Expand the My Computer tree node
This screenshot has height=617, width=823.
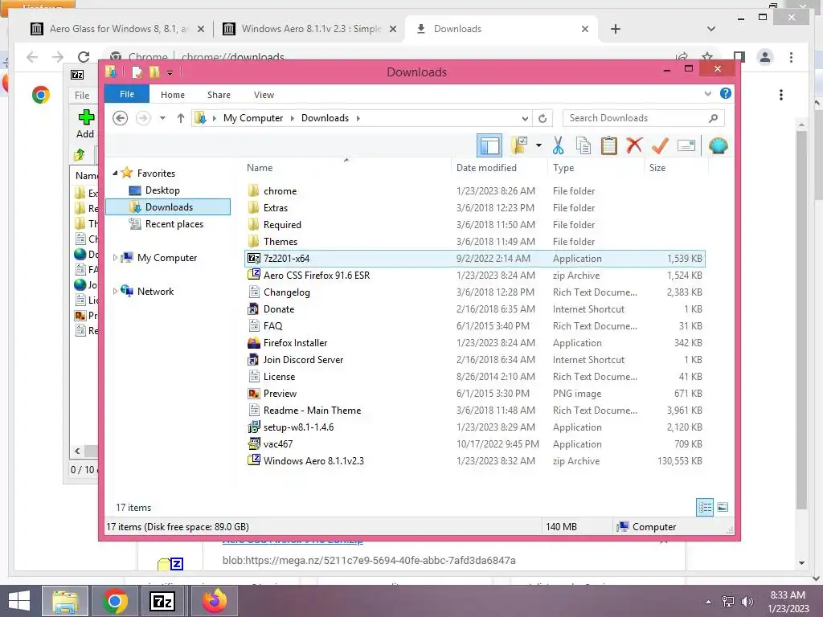coord(115,258)
